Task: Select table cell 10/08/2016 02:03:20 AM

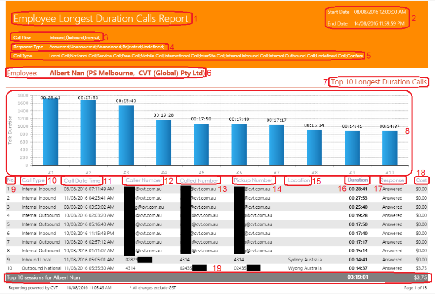Action: pos(89,215)
